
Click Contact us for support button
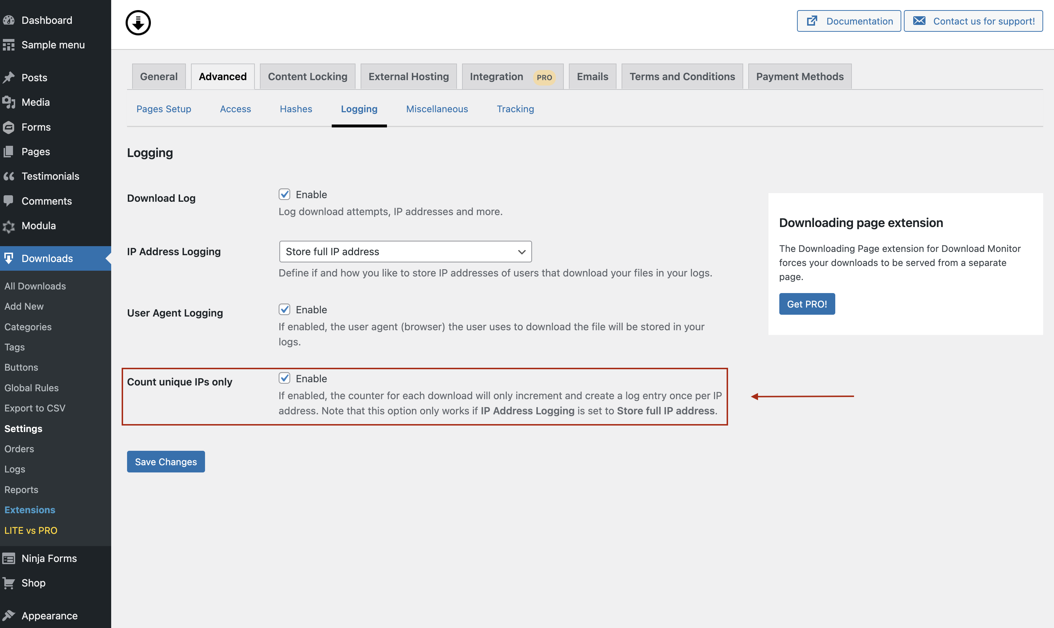(973, 21)
